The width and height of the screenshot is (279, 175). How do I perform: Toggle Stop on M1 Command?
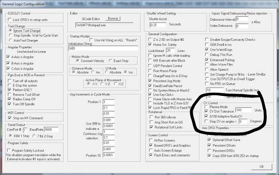click(x=10, y=118)
